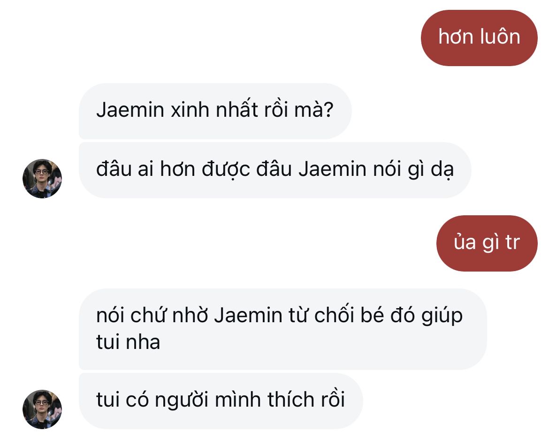Open the profile avatar next to "tui có người mình thích rồi"
This screenshot has height=439, width=549.
42,409
